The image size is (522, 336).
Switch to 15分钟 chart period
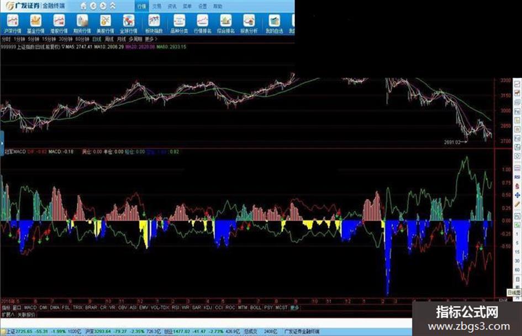click(x=49, y=39)
